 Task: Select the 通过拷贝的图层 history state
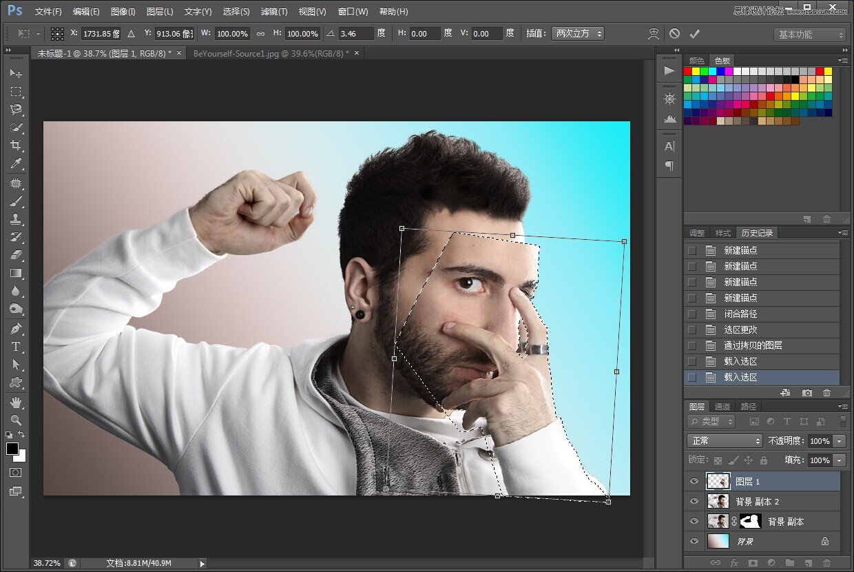click(x=753, y=345)
